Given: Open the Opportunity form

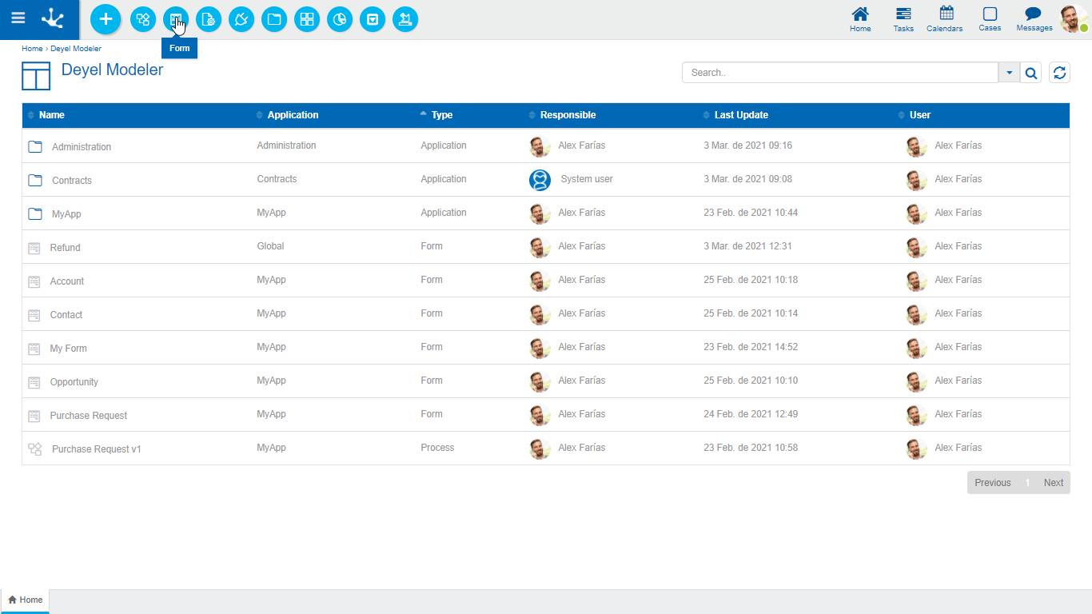Looking at the screenshot, I should 74,382.
